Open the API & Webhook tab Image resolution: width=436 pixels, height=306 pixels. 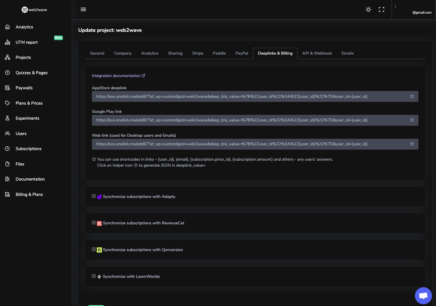317,53
